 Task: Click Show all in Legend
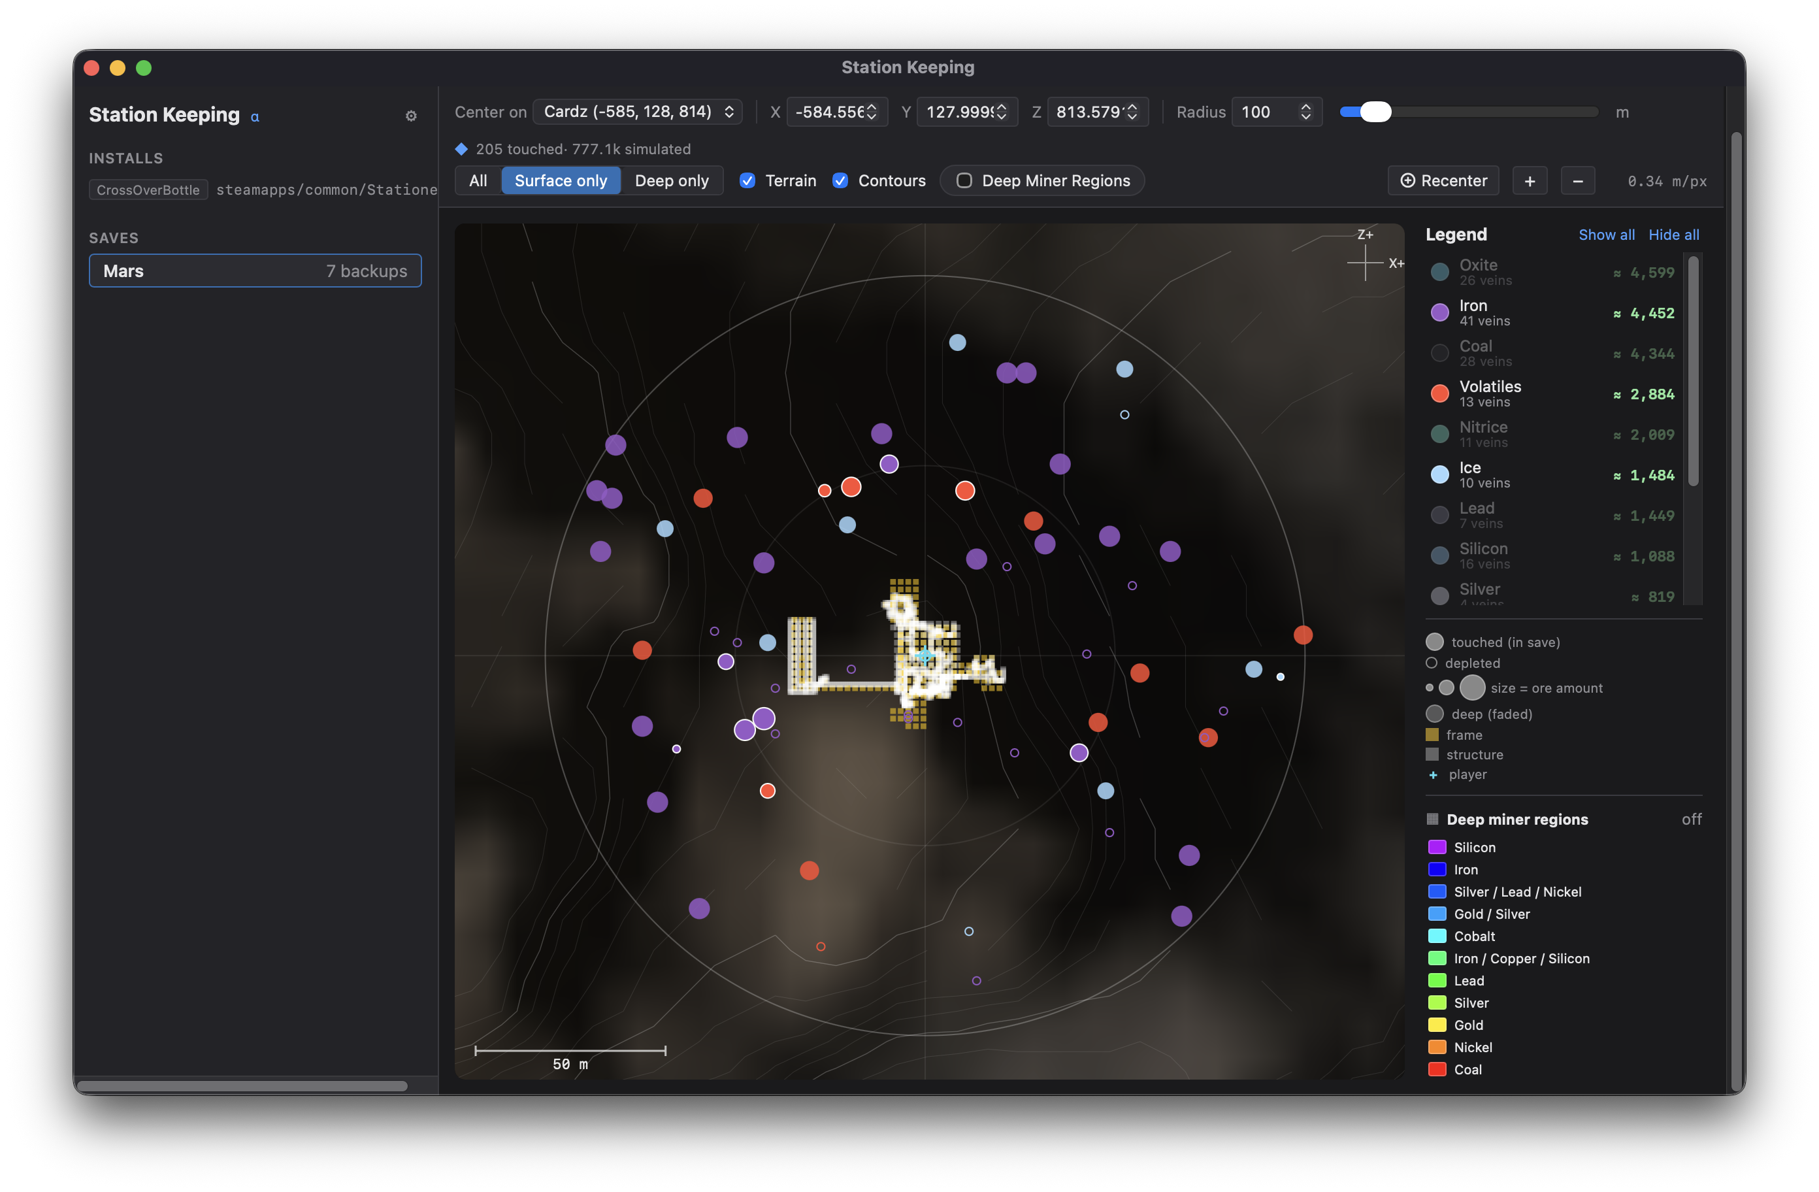(1607, 235)
